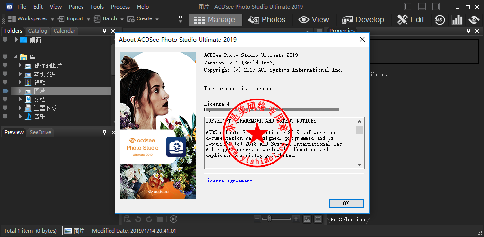Click the thumbnail zoom slider handle
Screen dimensions: 484x237
269,219
